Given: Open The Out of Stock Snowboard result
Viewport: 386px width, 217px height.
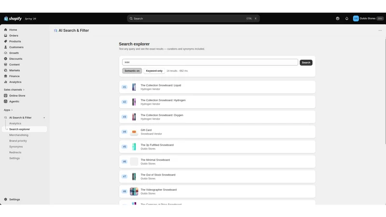Looking at the screenshot, I should coord(217,176).
